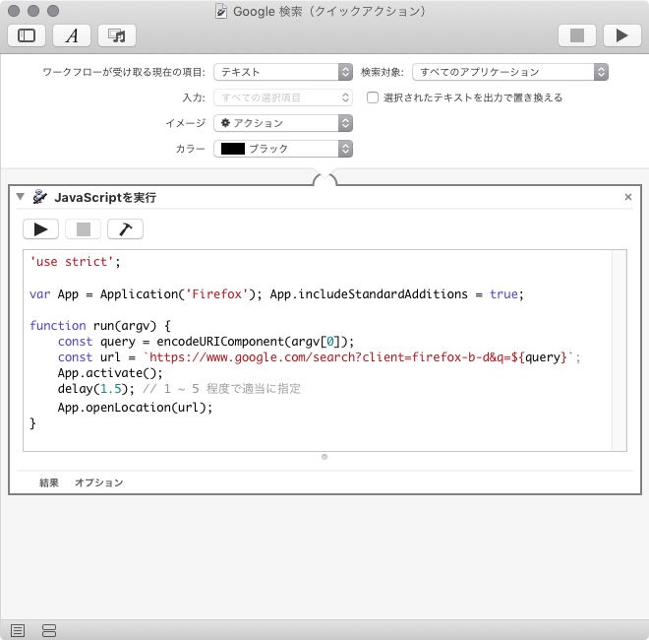Viewport: 649px width, 640px height.
Task: Open the すべてのアプリケーション dropdown
Action: tap(509, 72)
